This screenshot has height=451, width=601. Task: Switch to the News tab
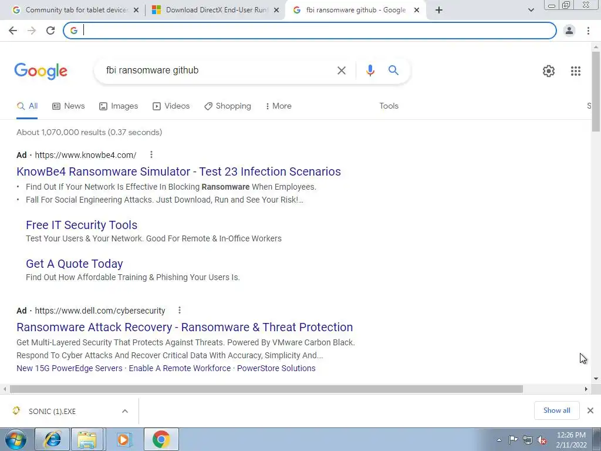click(x=68, y=106)
